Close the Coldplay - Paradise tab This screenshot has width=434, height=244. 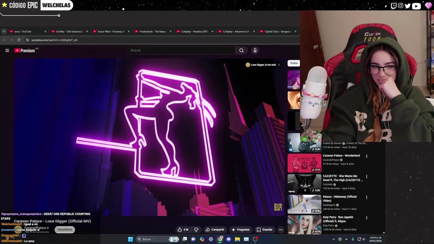[x=212, y=32]
